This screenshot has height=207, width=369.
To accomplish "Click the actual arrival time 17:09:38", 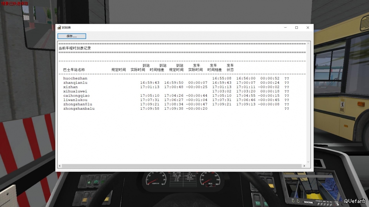I will point(174,109).
